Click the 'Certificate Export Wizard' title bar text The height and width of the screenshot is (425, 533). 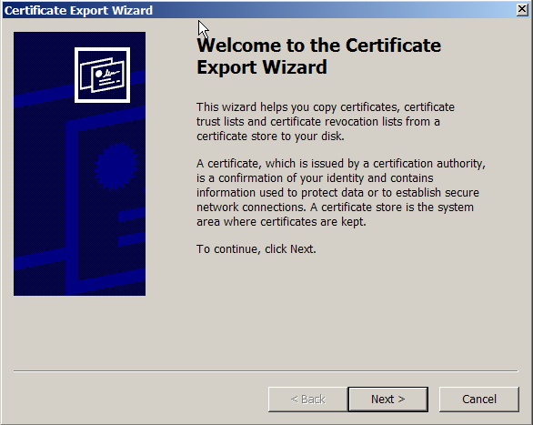pyautogui.click(x=78, y=10)
